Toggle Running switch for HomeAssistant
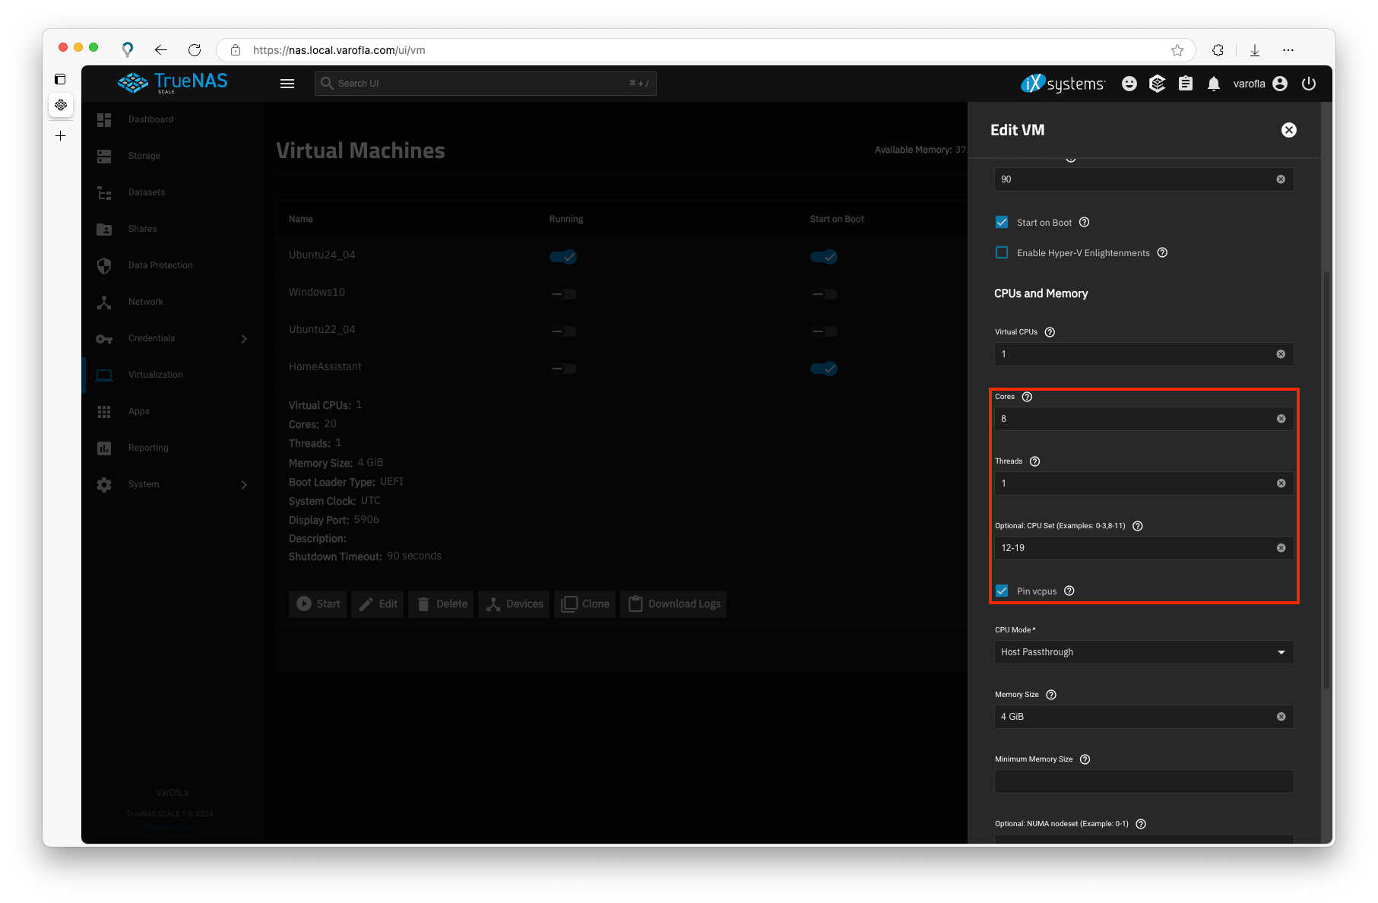Image resolution: width=1378 pixels, height=903 pixels. (x=563, y=369)
